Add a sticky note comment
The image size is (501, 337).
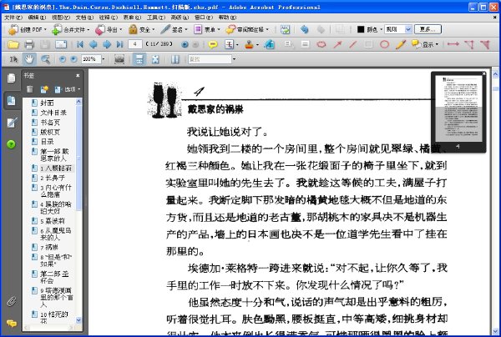point(212,44)
